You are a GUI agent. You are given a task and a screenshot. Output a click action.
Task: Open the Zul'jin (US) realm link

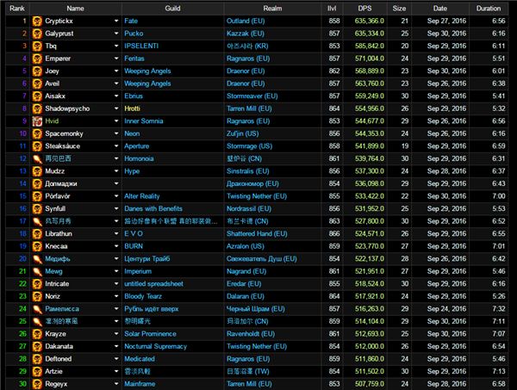243,133
